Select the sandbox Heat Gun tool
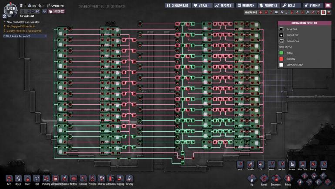Screen dimensions: 335x189 (281, 165)
